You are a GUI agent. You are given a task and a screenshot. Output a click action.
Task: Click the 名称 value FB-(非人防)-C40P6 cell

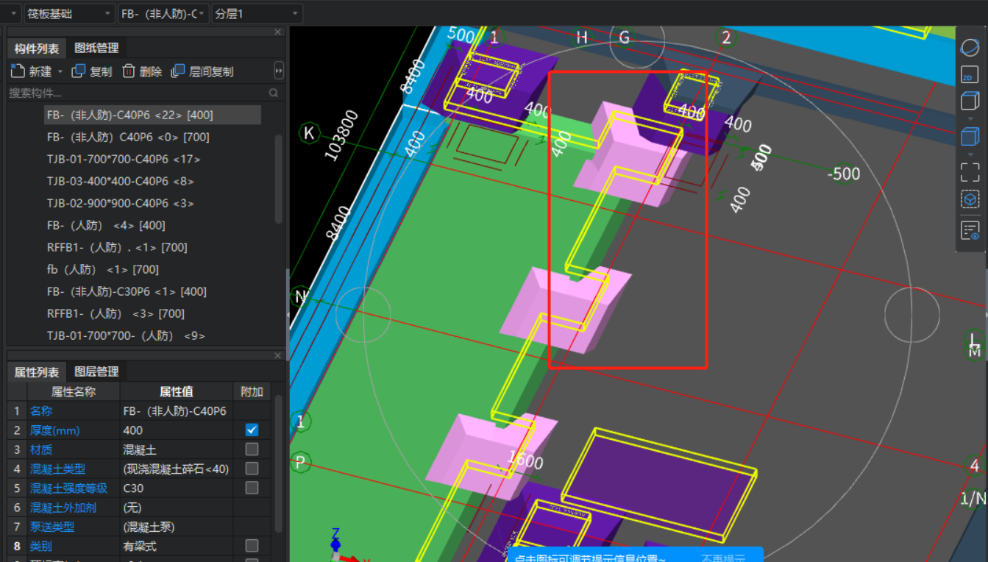point(177,410)
